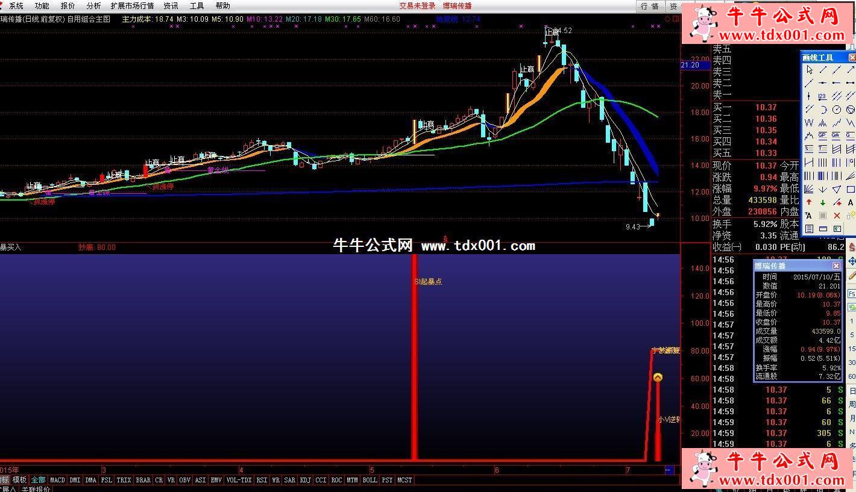Select the BOLL indicator tab
The height and width of the screenshot is (492, 856).
pos(370,480)
